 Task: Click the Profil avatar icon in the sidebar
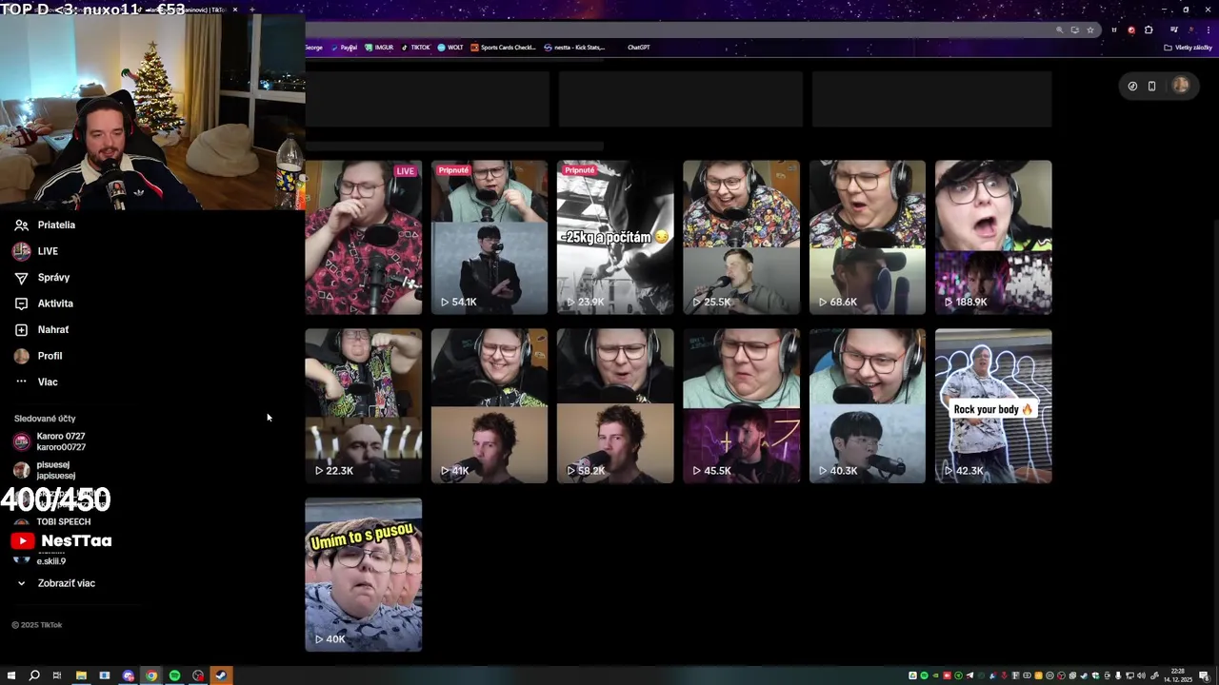21,356
